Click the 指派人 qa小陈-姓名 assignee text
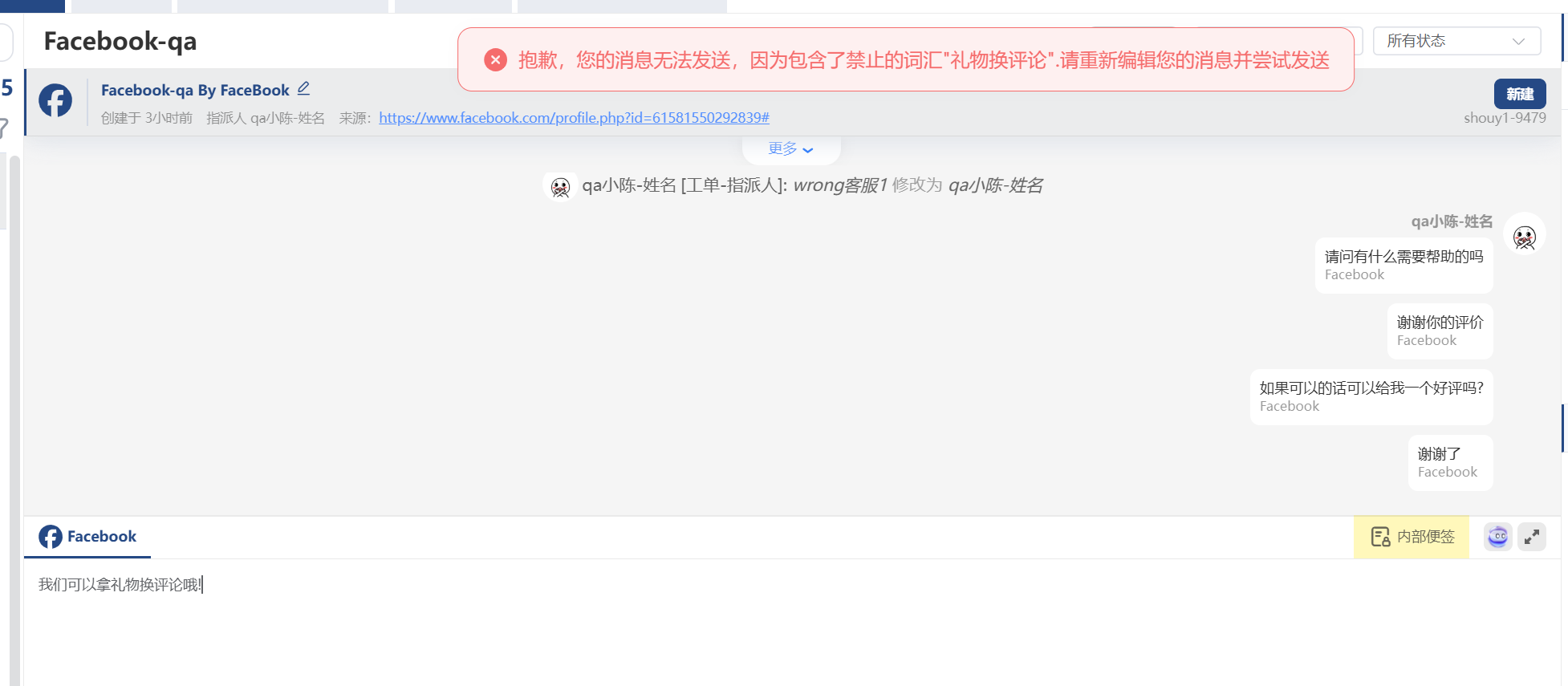The width and height of the screenshot is (1568, 686). [x=266, y=118]
